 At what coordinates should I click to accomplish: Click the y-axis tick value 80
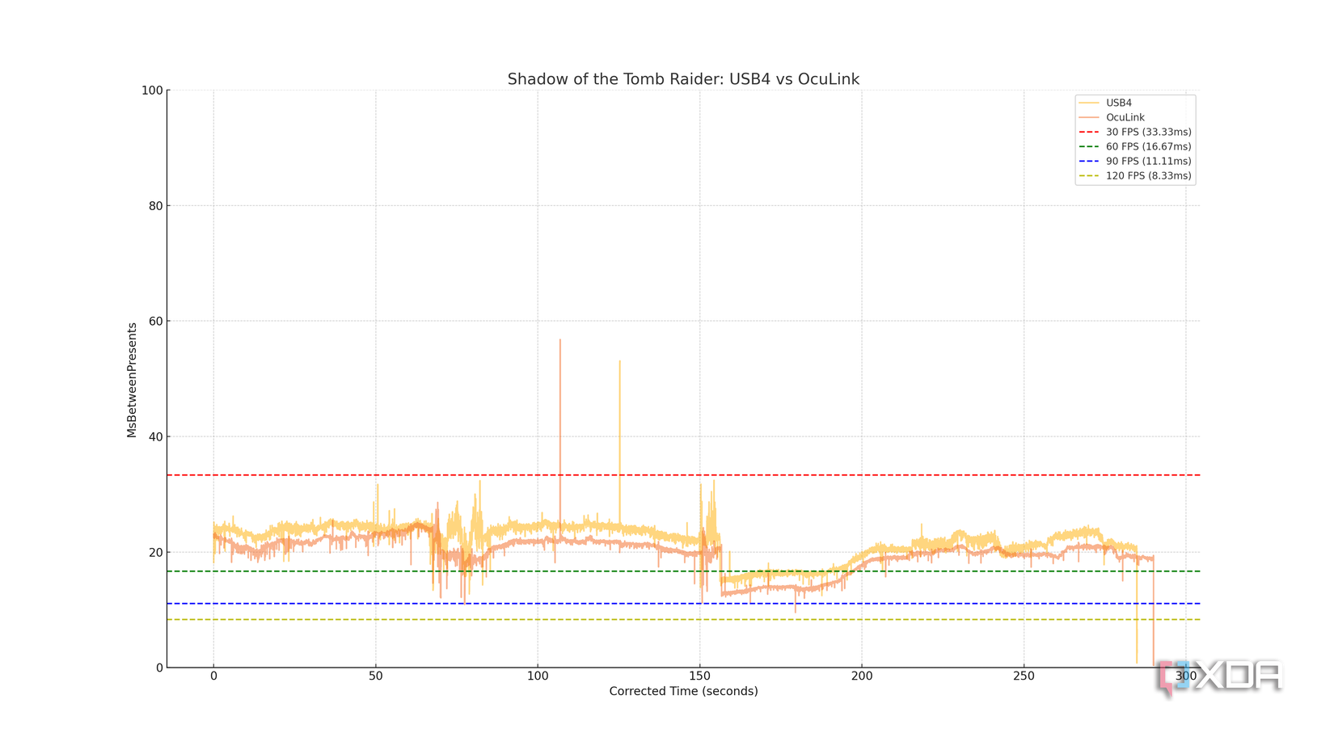[155, 206]
